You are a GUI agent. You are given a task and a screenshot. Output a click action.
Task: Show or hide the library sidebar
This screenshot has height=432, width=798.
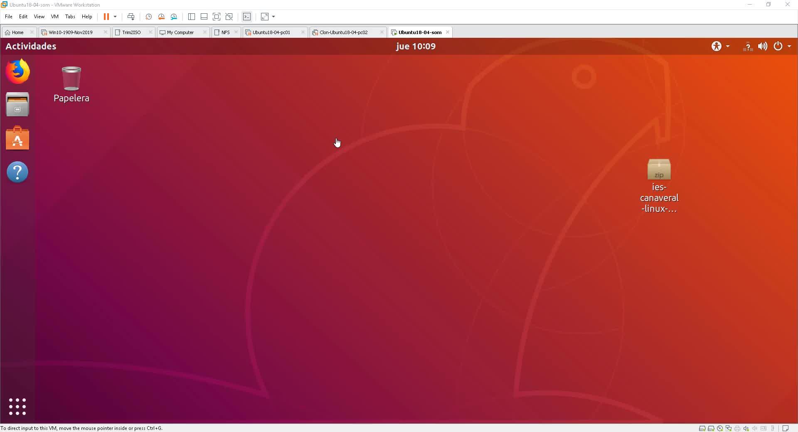pos(192,17)
